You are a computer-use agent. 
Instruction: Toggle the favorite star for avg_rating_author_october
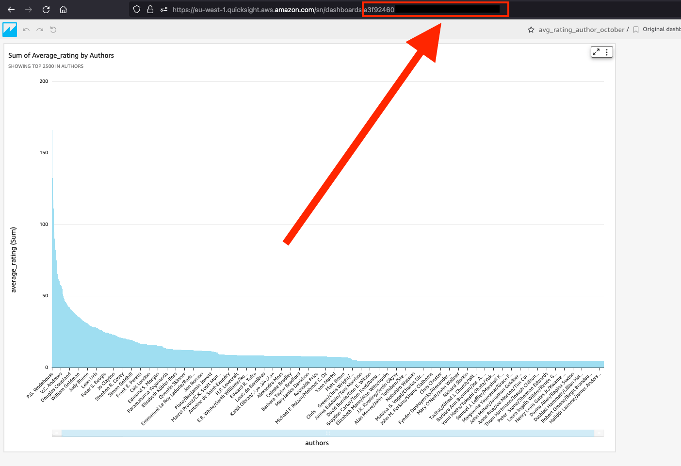pyautogui.click(x=531, y=29)
